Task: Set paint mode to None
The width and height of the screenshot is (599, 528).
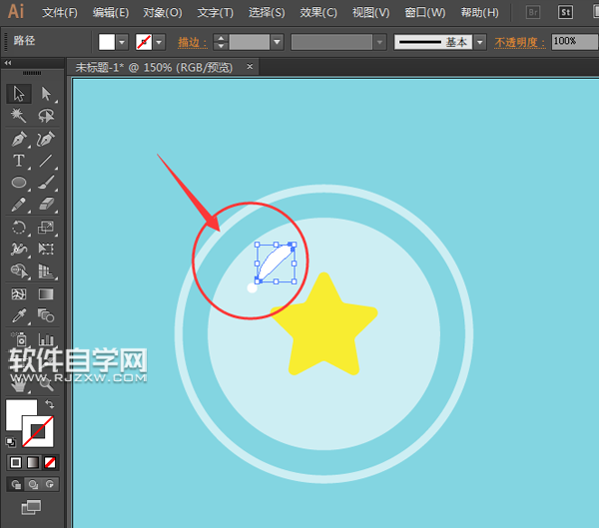Action: (50, 463)
